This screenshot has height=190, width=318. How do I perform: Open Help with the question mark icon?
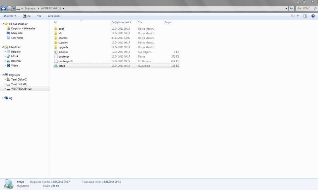click(313, 16)
